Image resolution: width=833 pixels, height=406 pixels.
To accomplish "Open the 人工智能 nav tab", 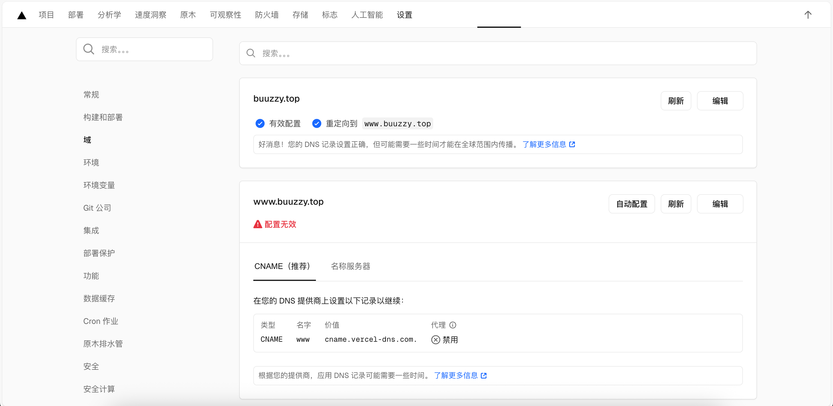I will [367, 15].
